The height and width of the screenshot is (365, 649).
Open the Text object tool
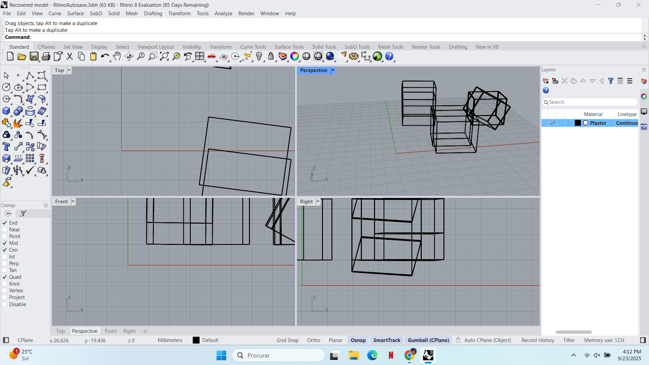6,147
